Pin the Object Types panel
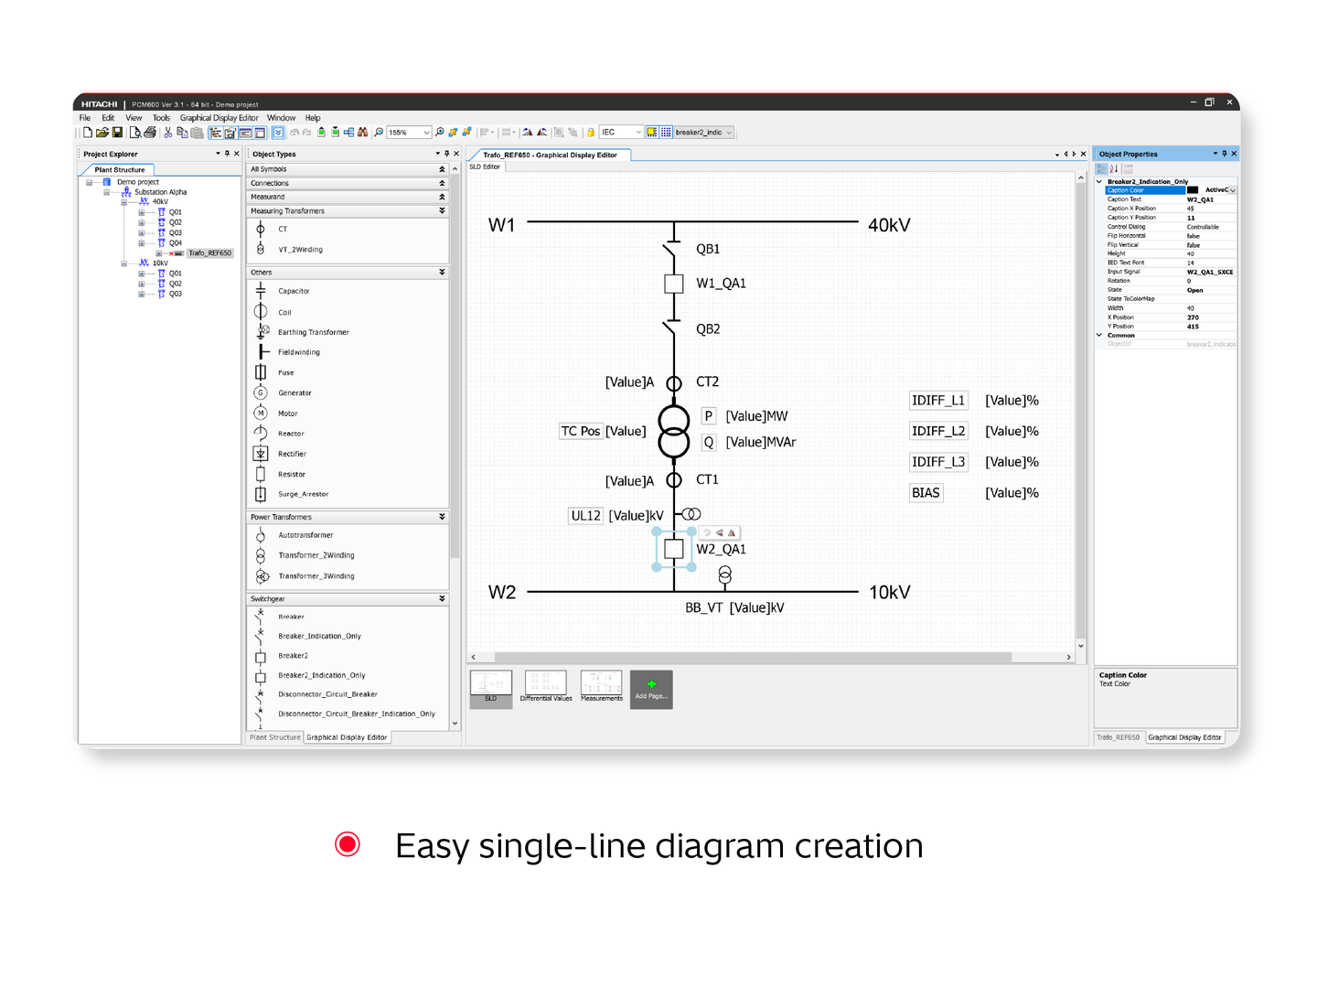This screenshot has width=1317, height=988. (446, 154)
